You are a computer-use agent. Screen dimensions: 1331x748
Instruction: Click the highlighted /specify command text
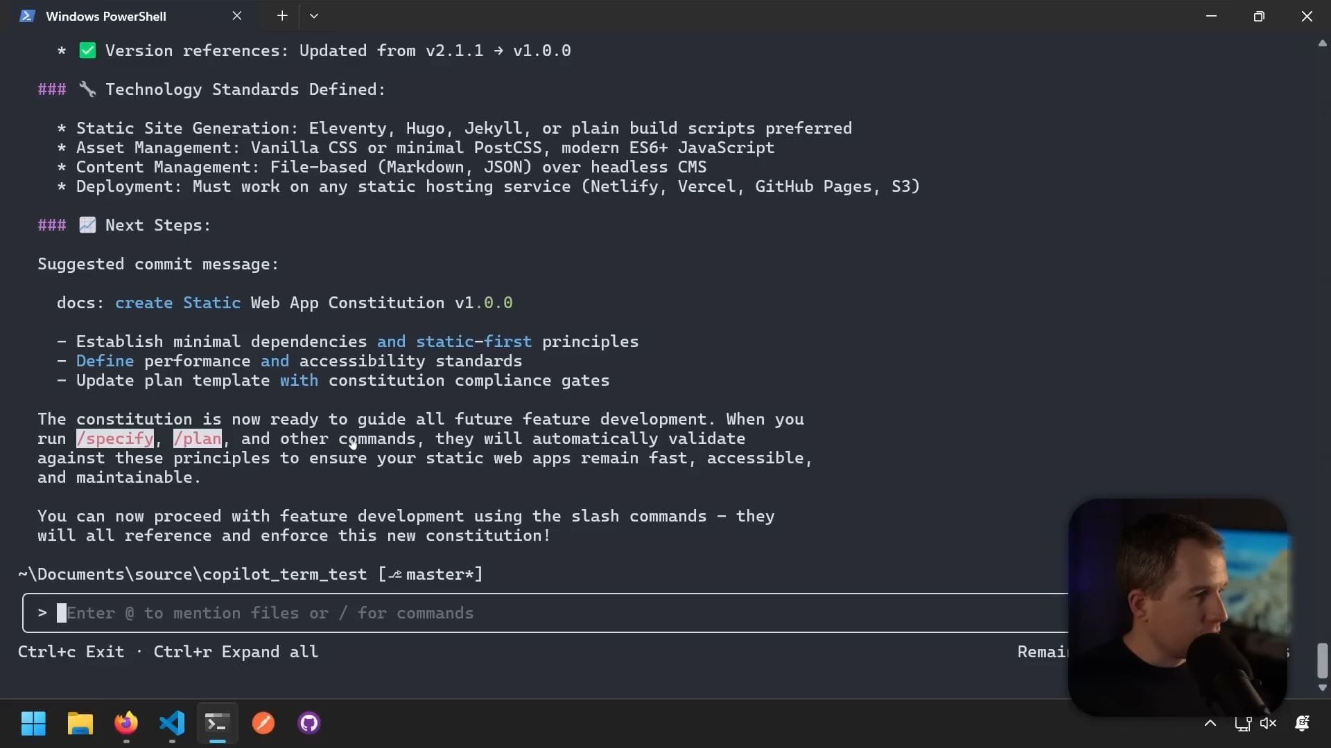[115, 438]
